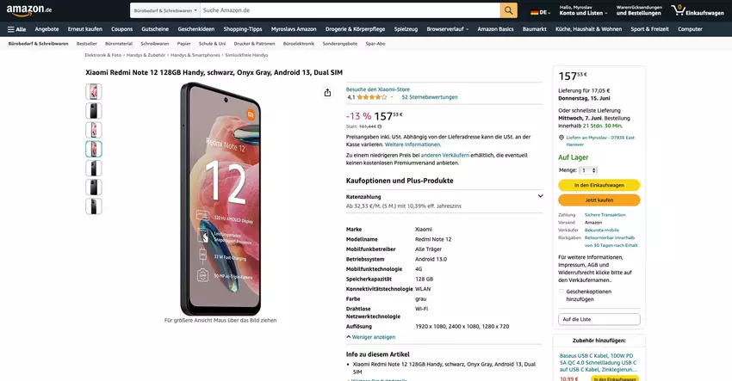Click the orange search magnifier button

[x=509, y=10]
